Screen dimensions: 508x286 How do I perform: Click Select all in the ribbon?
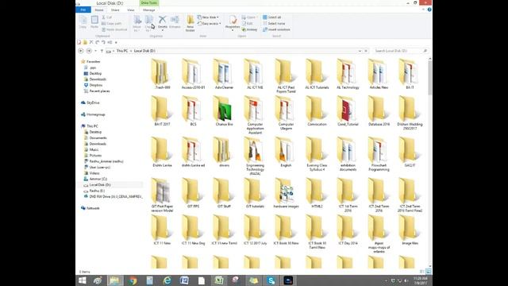coord(271,17)
